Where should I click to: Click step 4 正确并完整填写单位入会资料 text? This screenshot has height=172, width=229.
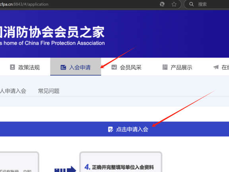(x=123, y=167)
